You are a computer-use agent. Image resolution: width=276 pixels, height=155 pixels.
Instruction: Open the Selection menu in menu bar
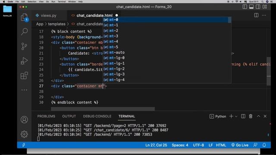pos(32,2)
